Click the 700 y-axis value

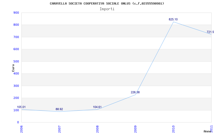pyautogui.click(x=16, y=37)
